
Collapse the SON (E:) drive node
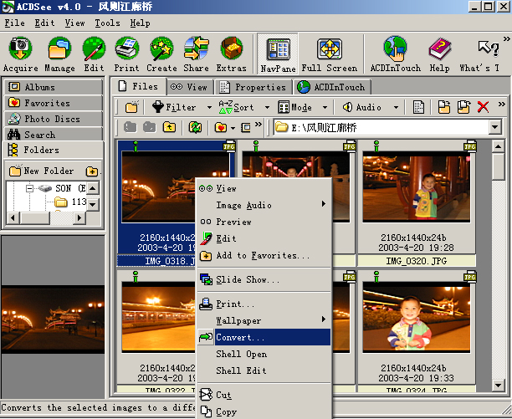29,188
